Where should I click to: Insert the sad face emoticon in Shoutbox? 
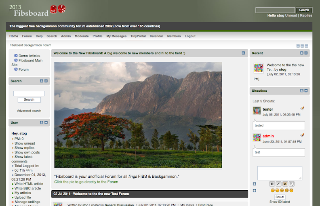pyautogui.click(x=282, y=190)
